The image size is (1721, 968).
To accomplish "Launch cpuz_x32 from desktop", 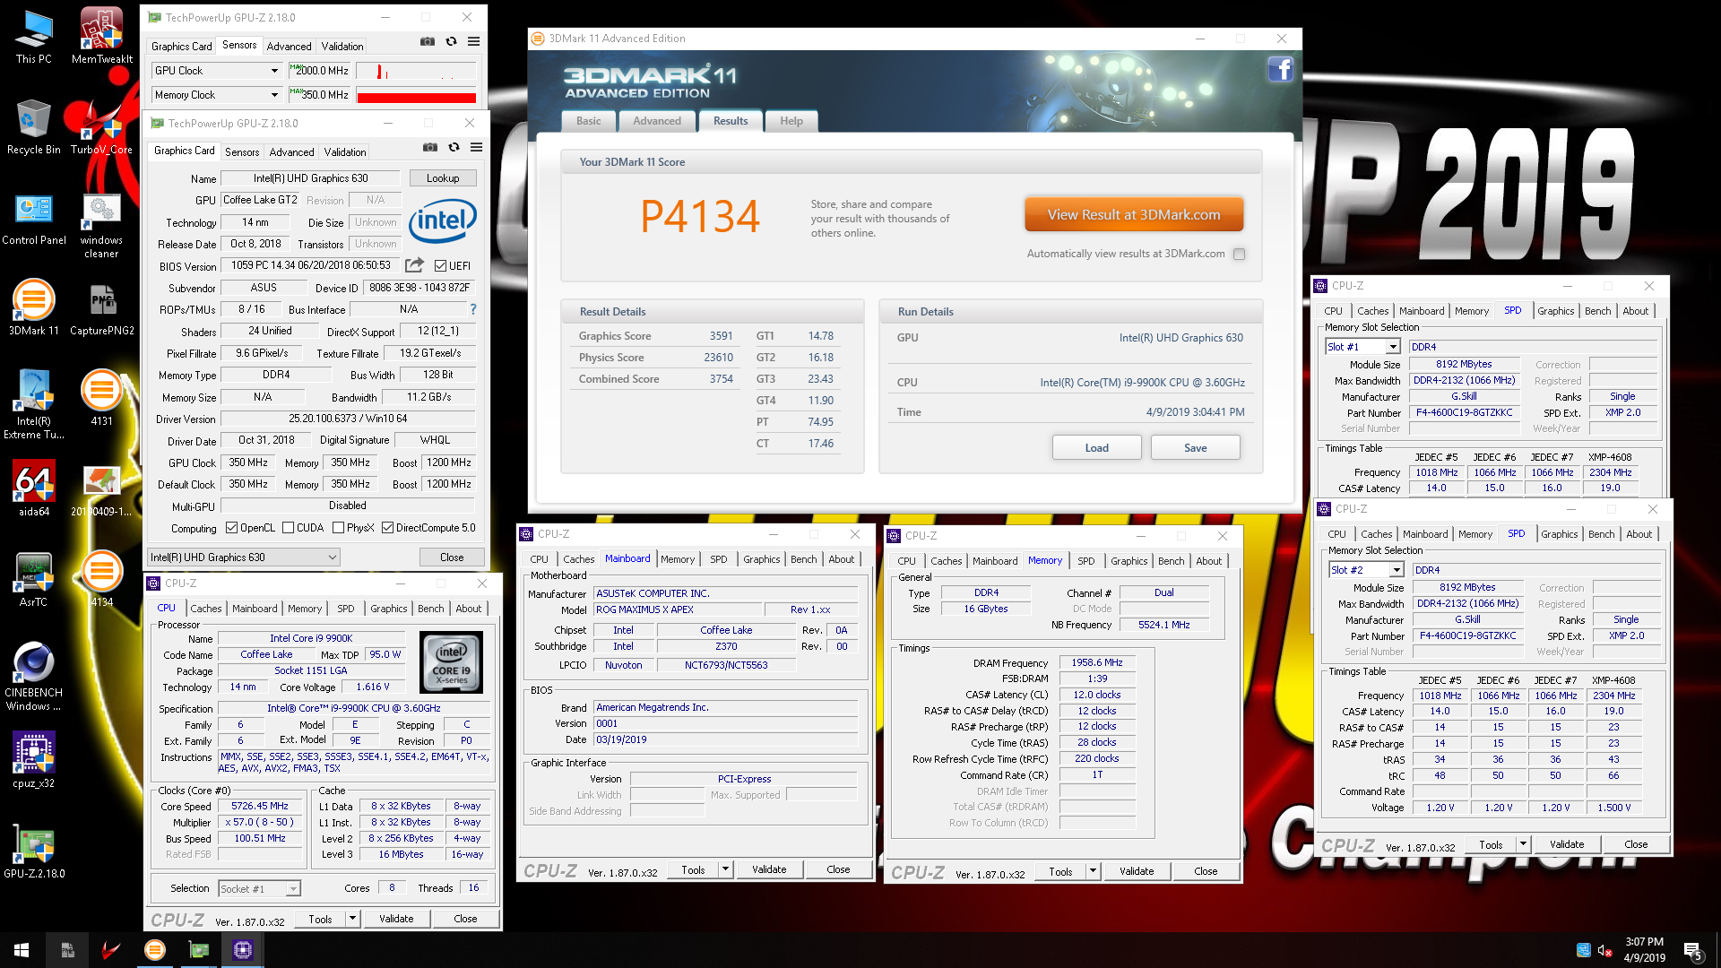I will (x=33, y=760).
